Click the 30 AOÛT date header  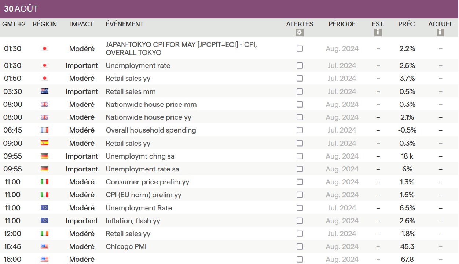(x=21, y=9)
